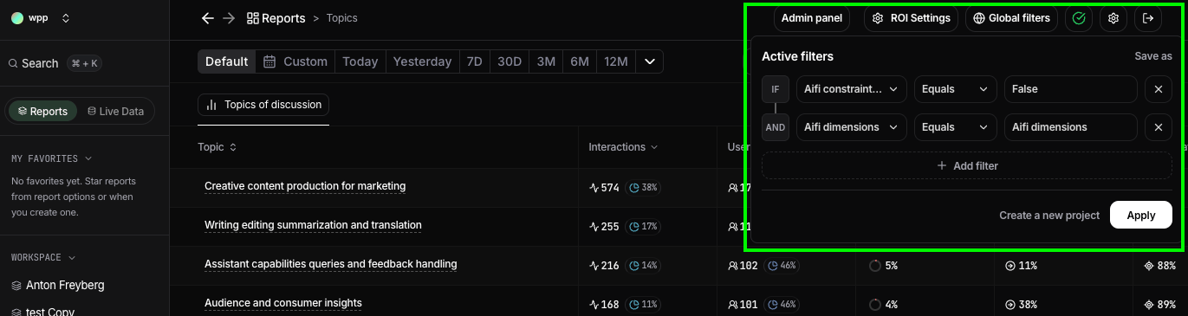
Task: Select the 30D range
Action: tap(510, 61)
